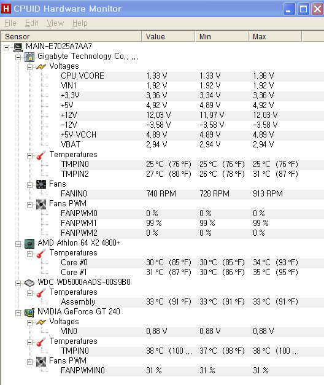
Task: Select the +5V VCCH row
Action: (191, 135)
